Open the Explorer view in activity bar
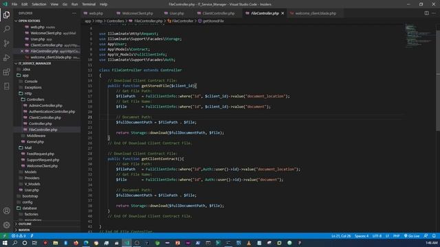Viewport: 440px width, 247px height. (6, 14)
